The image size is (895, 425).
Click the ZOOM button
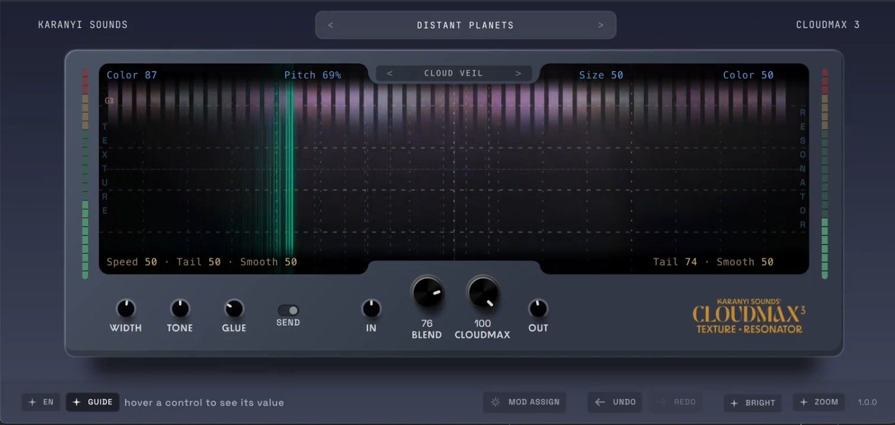click(x=819, y=402)
